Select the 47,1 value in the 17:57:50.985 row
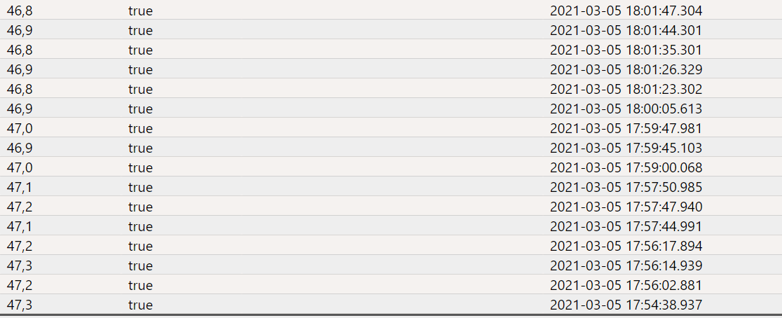782x318 pixels. coord(19,188)
